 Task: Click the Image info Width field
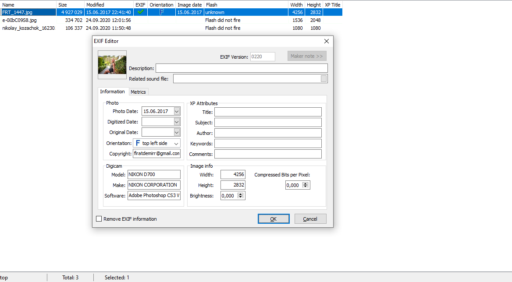pyautogui.click(x=233, y=174)
